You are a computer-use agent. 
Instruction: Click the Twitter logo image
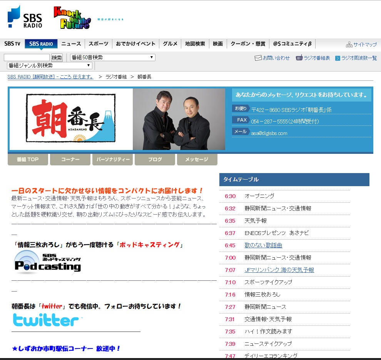46,320
